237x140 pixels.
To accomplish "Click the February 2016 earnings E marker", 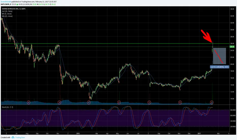I will 89,103.
